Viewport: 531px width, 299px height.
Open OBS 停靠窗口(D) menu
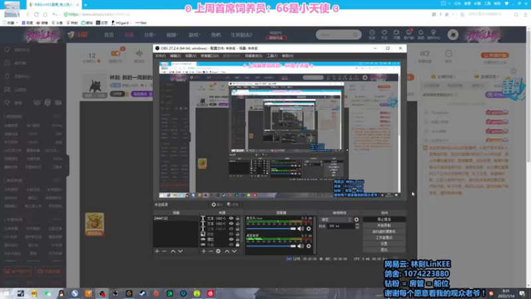pyautogui.click(x=210, y=56)
